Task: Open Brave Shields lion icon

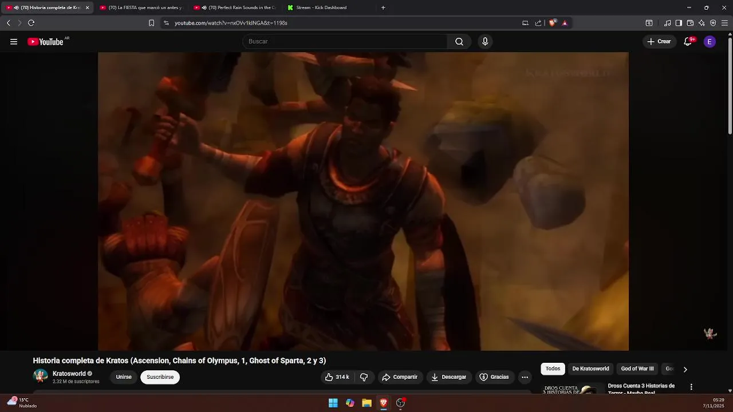Action: pos(552,23)
